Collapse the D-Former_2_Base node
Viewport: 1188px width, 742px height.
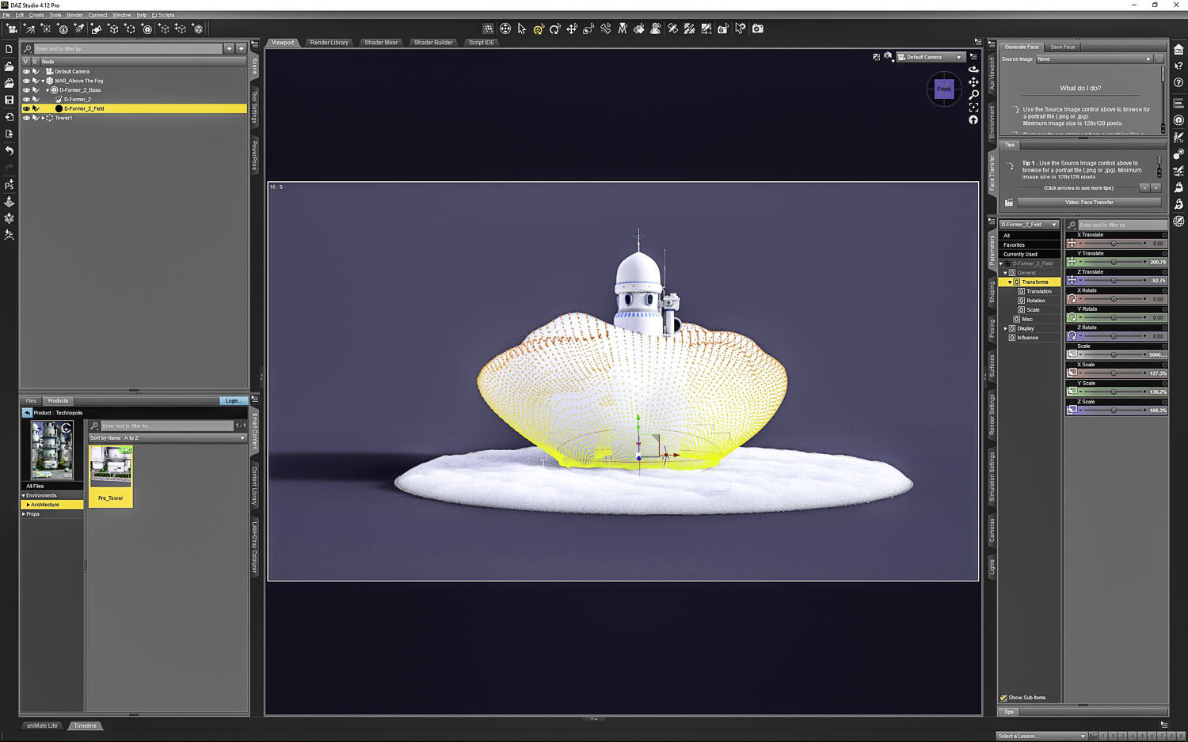48,90
